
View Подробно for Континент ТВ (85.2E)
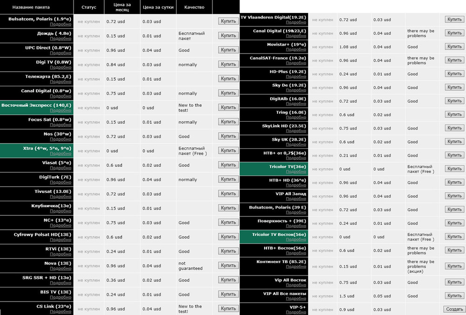click(296, 267)
